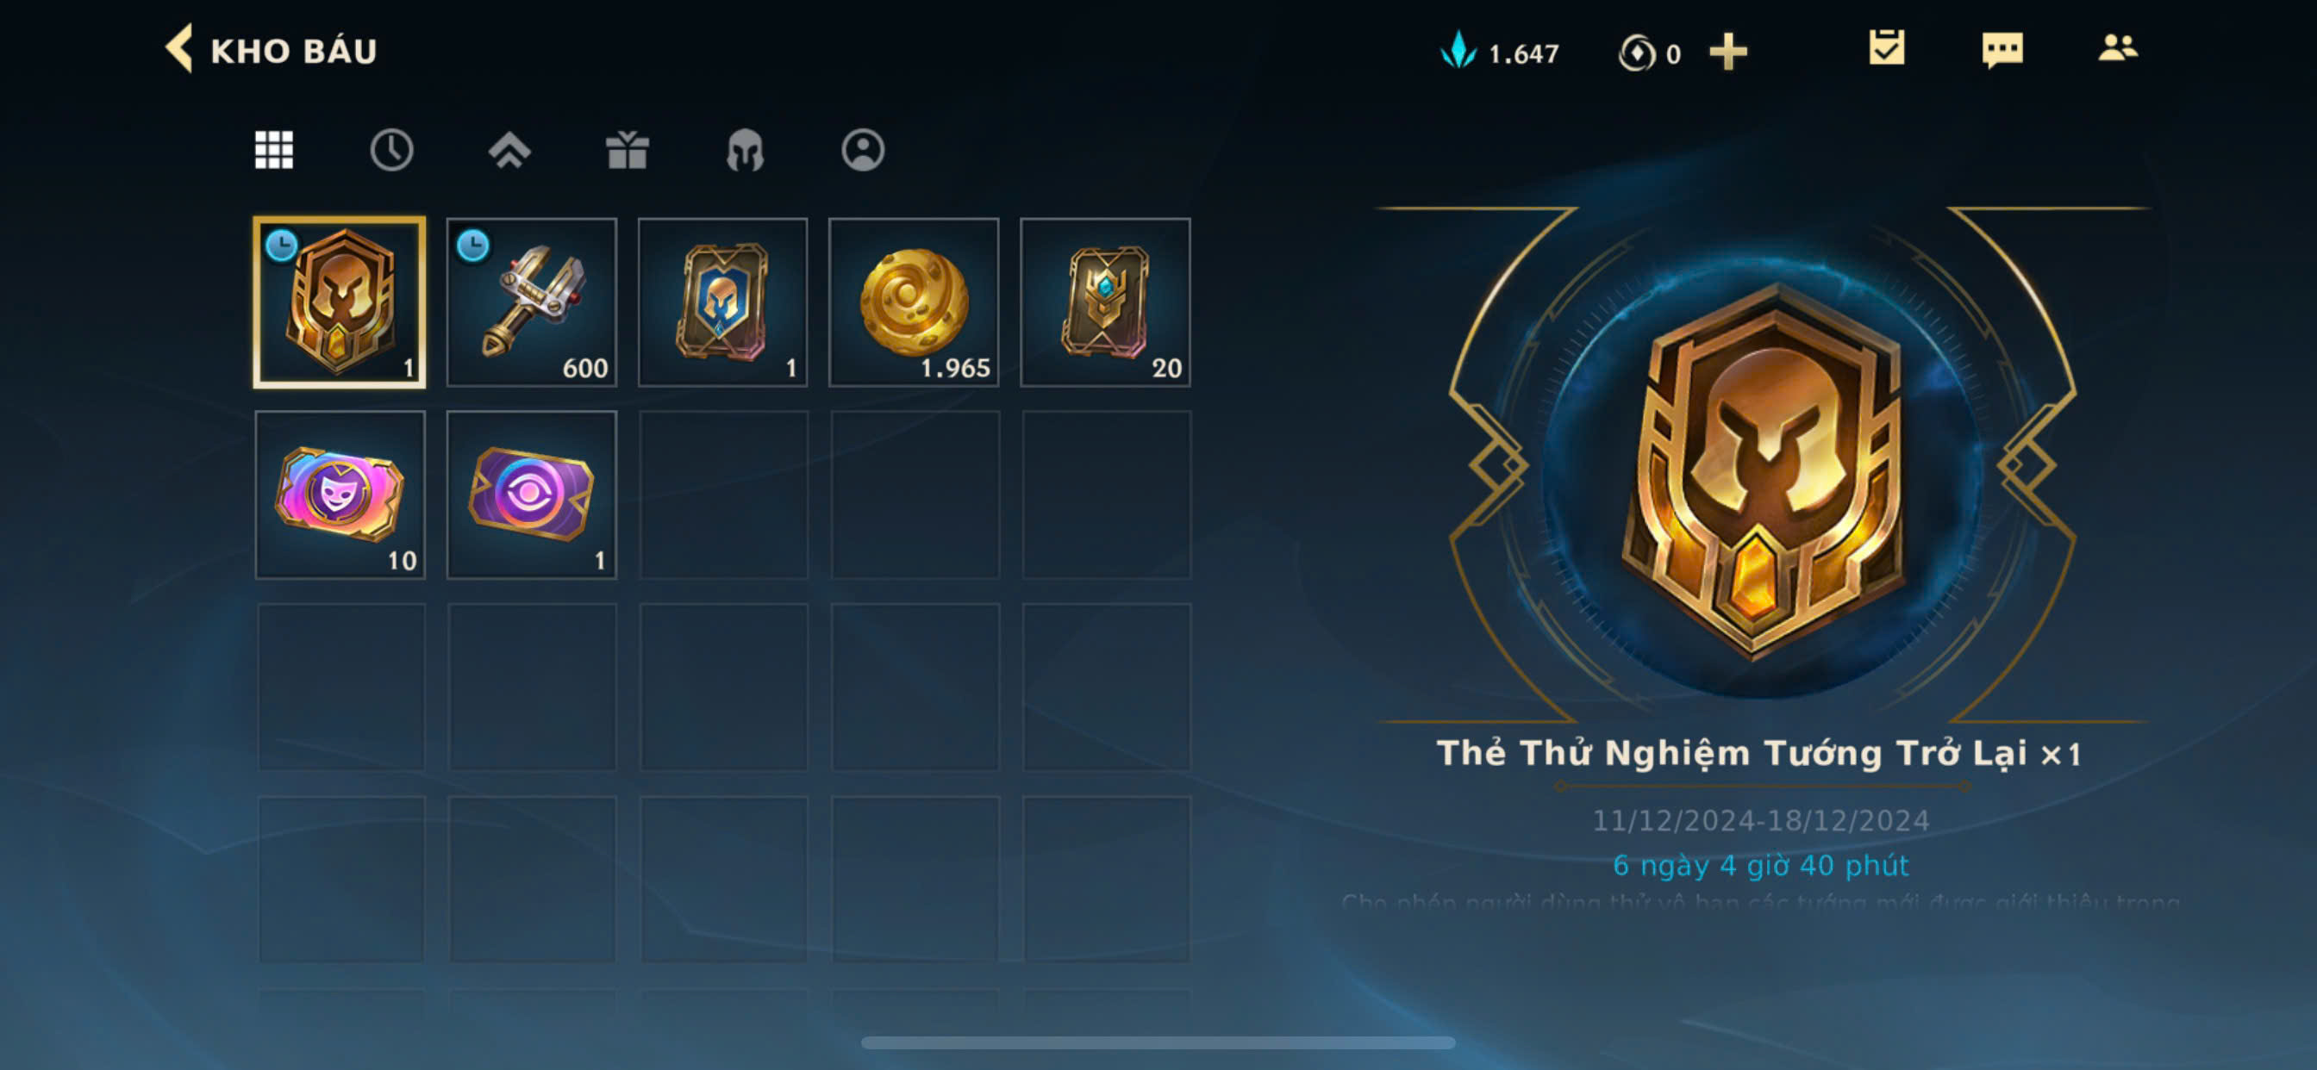Go back from Kho Báu screen
Image resolution: width=2317 pixels, height=1070 pixels.
pyautogui.click(x=179, y=48)
